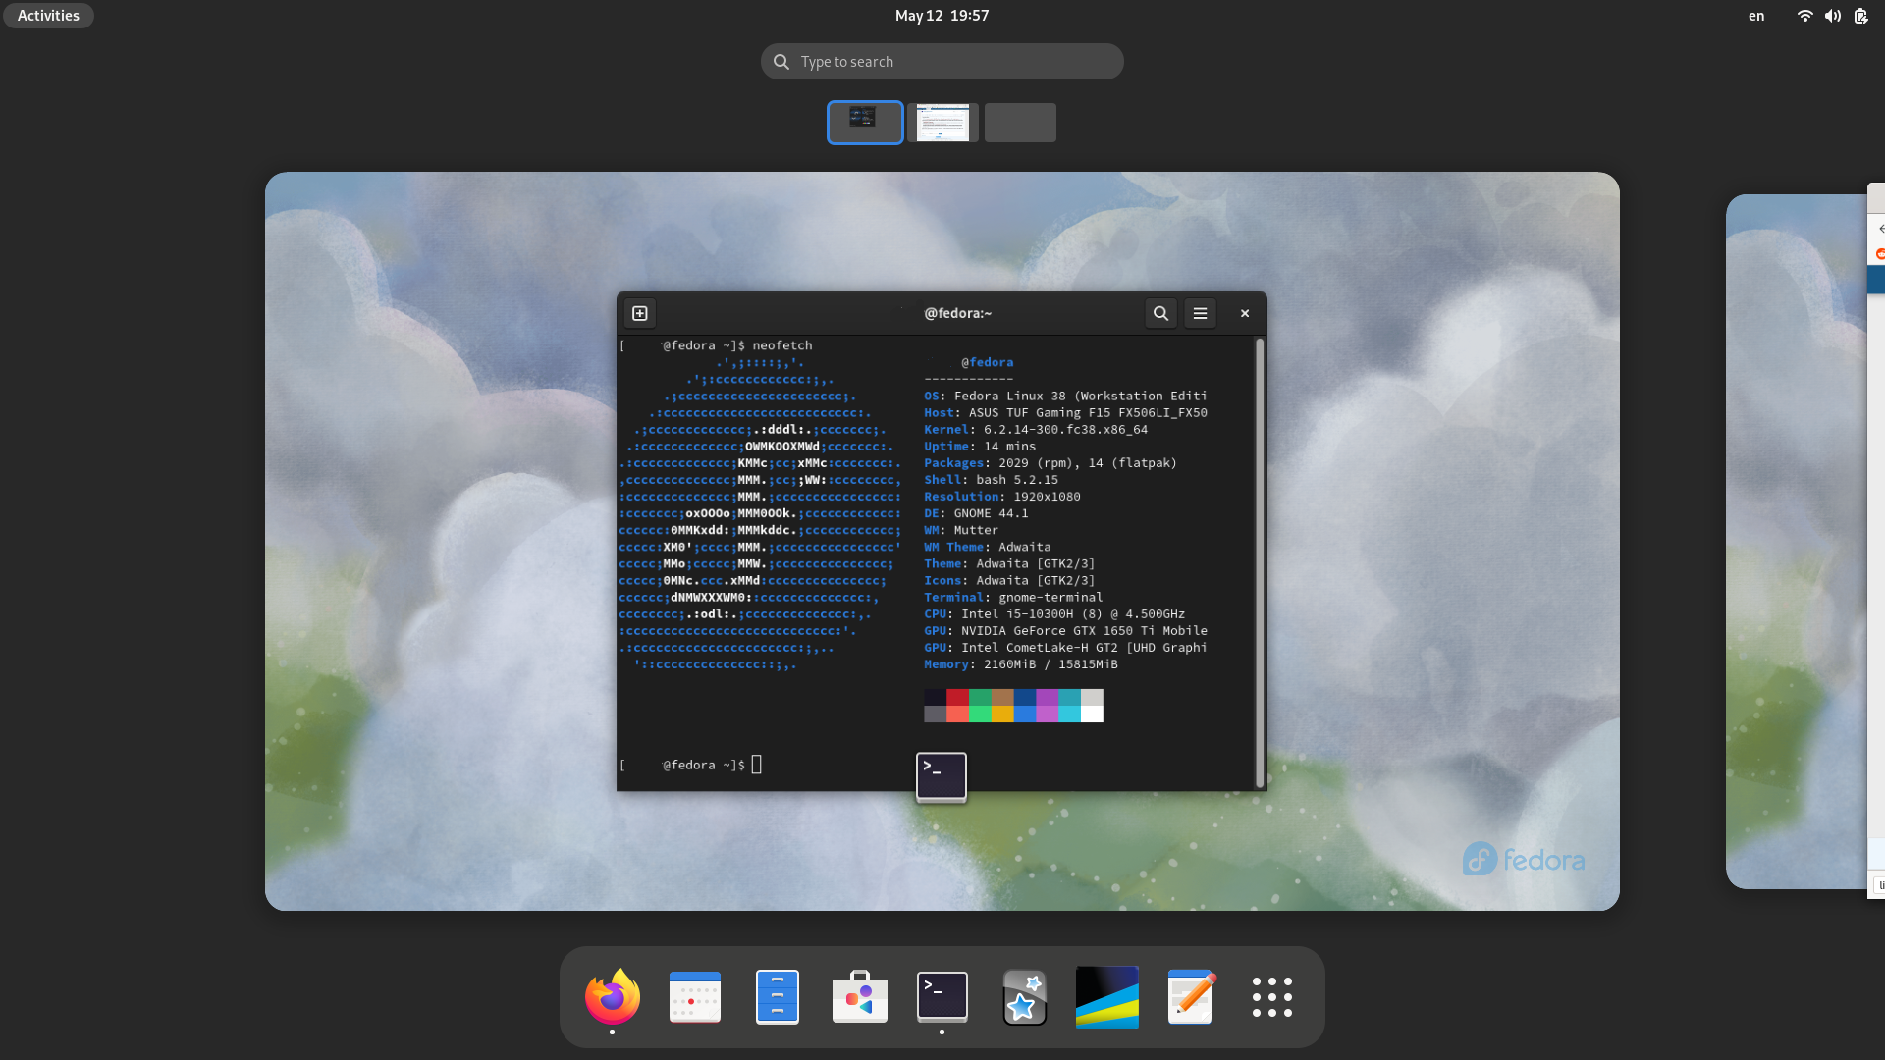The width and height of the screenshot is (1885, 1060).
Task: Open the en keyboard layout menu
Action: coord(1755,16)
